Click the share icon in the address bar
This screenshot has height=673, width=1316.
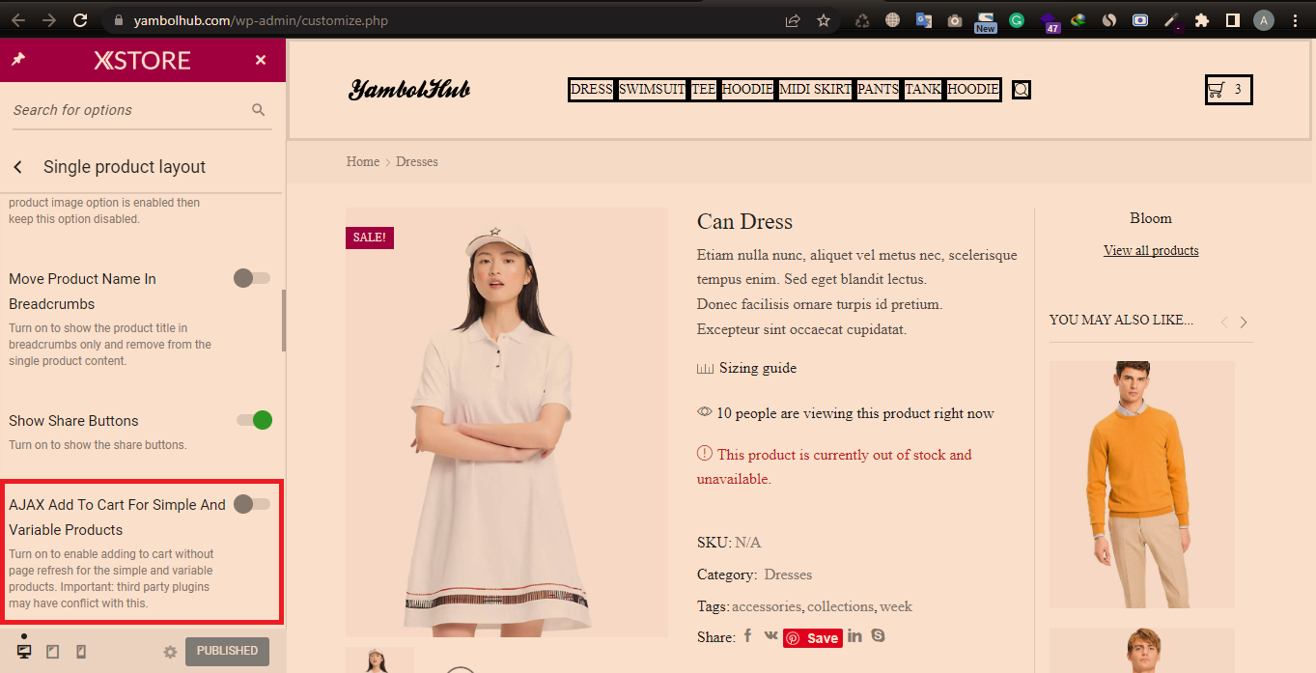[793, 20]
